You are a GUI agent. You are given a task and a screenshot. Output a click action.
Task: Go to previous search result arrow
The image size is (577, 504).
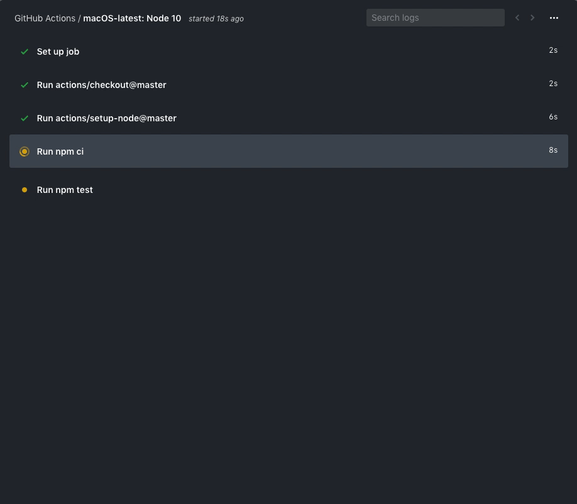click(x=517, y=18)
